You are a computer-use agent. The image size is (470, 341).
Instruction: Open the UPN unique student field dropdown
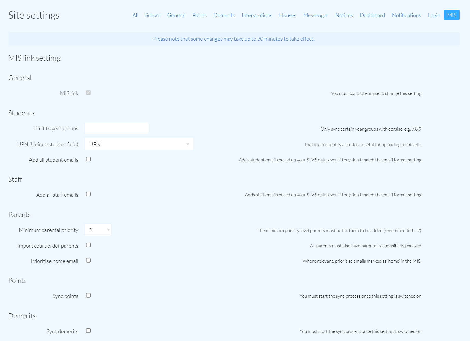click(x=139, y=144)
